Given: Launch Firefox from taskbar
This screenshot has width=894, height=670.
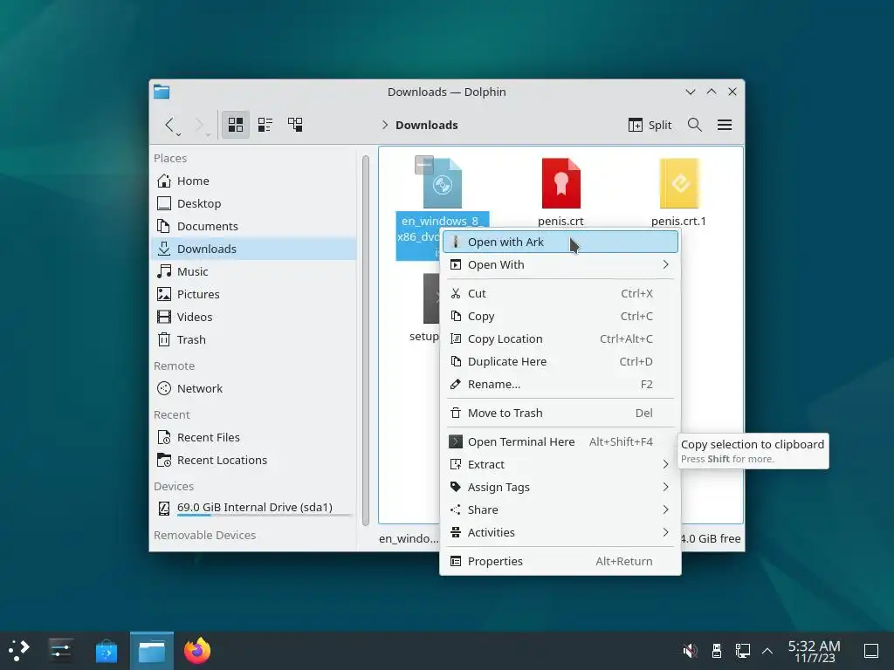Looking at the screenshot, I should tap(197, 651).
